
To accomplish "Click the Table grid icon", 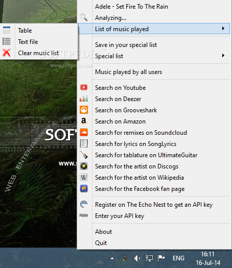I will tap(7, 30).
